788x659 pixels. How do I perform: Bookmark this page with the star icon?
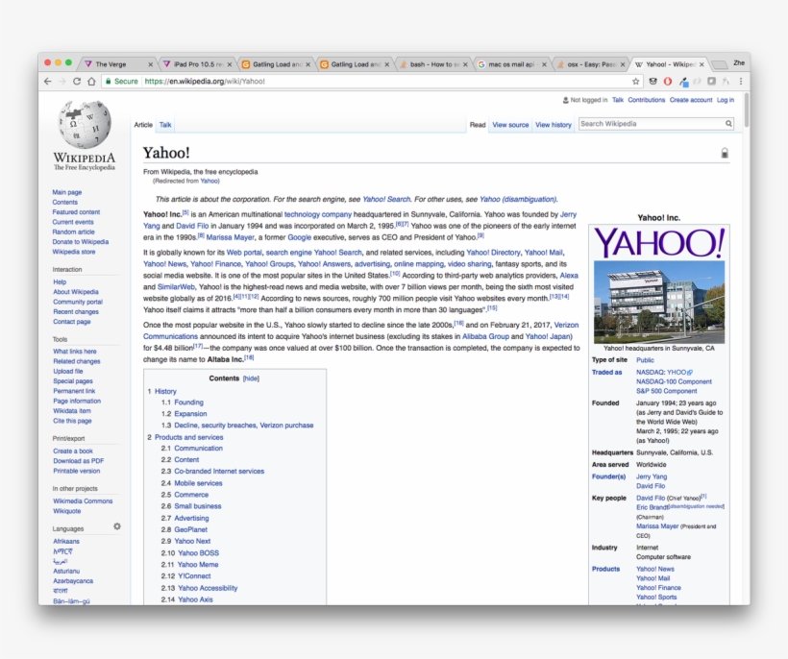(x=636, y=81)
